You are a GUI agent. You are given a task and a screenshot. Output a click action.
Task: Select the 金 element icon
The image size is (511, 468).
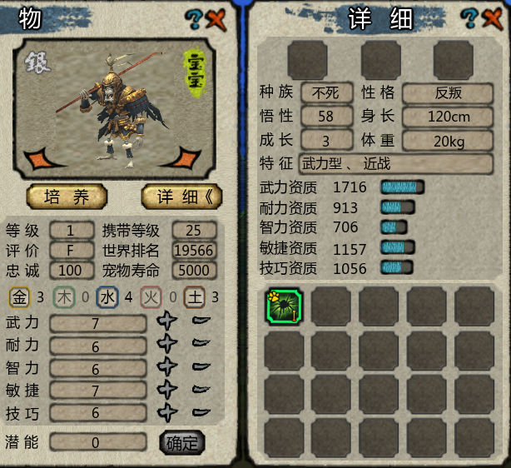tap(19, 297)
